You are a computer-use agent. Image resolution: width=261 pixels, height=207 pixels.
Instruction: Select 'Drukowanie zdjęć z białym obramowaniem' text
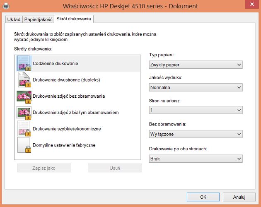point(76,113)
